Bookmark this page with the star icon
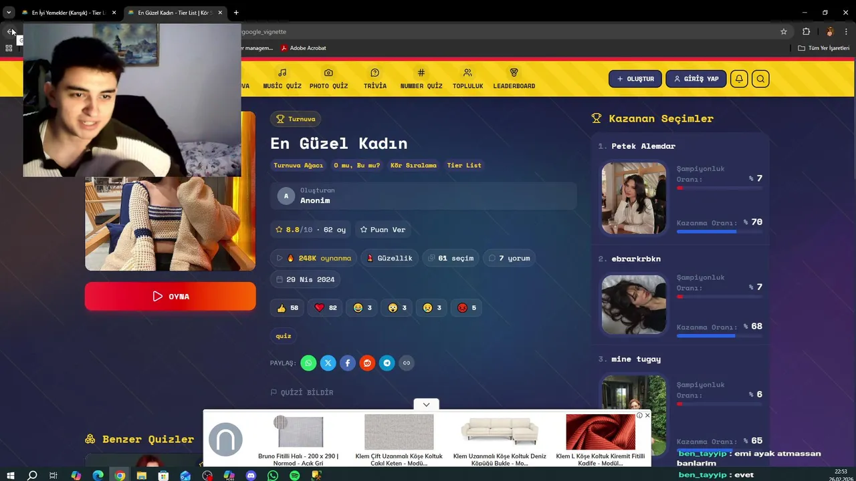 [784, 31]
